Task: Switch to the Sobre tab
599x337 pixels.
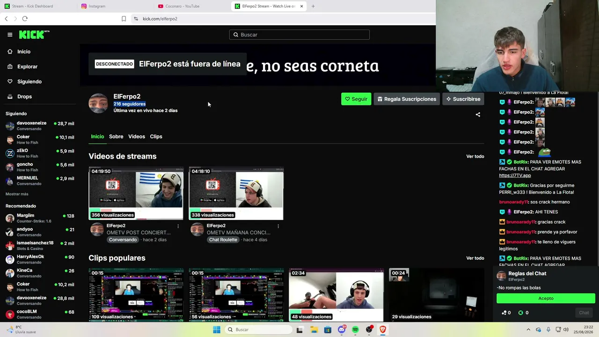Action: (116, 137)
